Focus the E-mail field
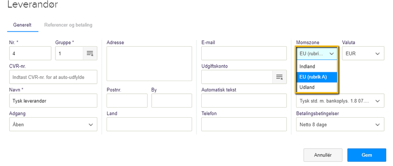This screenshot has height=166, width=393. coord(244,53)
